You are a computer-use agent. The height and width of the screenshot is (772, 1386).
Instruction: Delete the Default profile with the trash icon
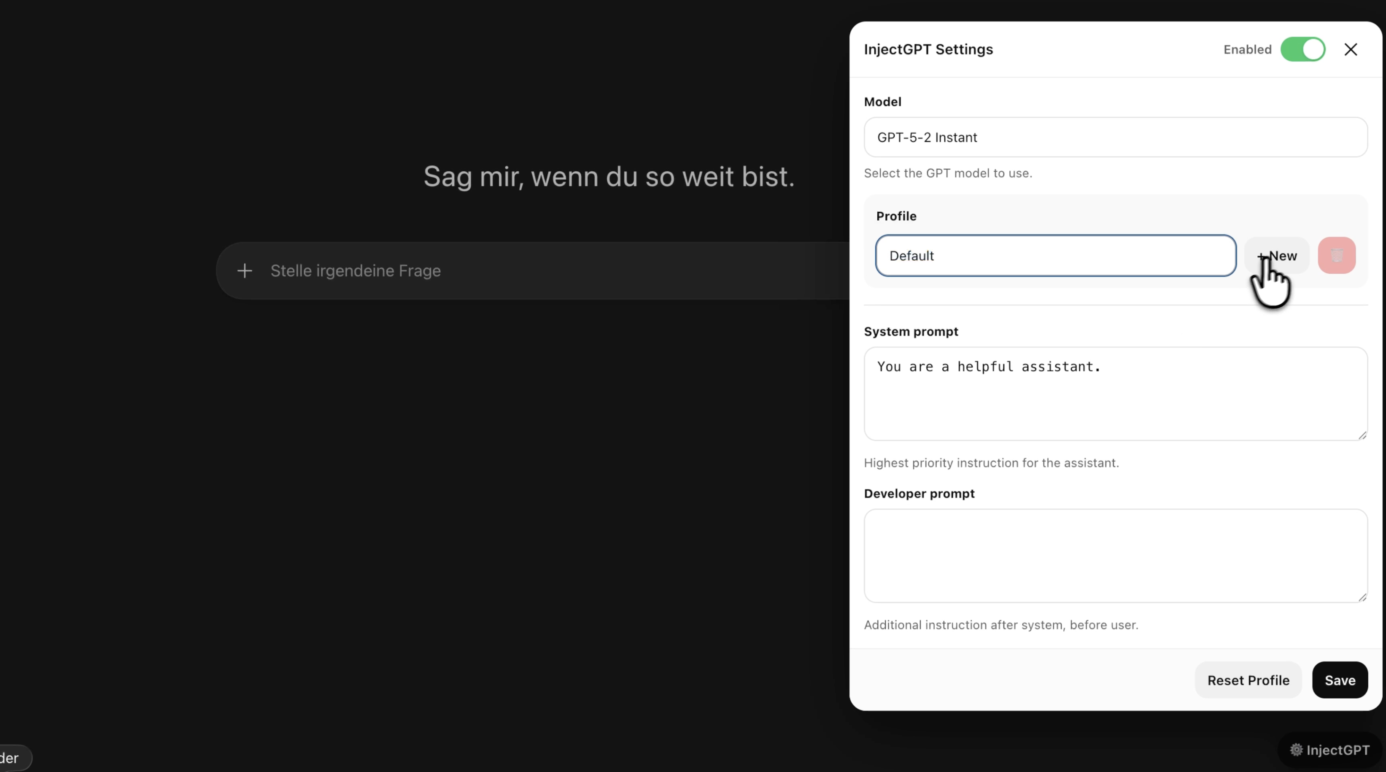[1337, 256]
